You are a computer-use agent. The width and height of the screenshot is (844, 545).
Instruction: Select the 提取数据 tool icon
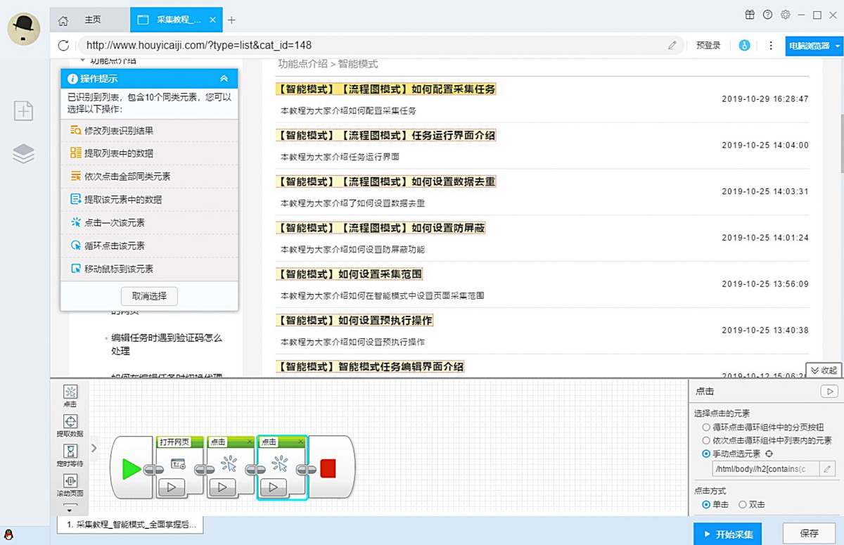coord(70,422)
